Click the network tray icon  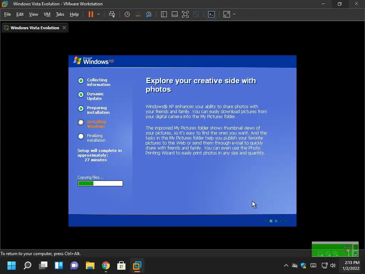pos(324,265)
